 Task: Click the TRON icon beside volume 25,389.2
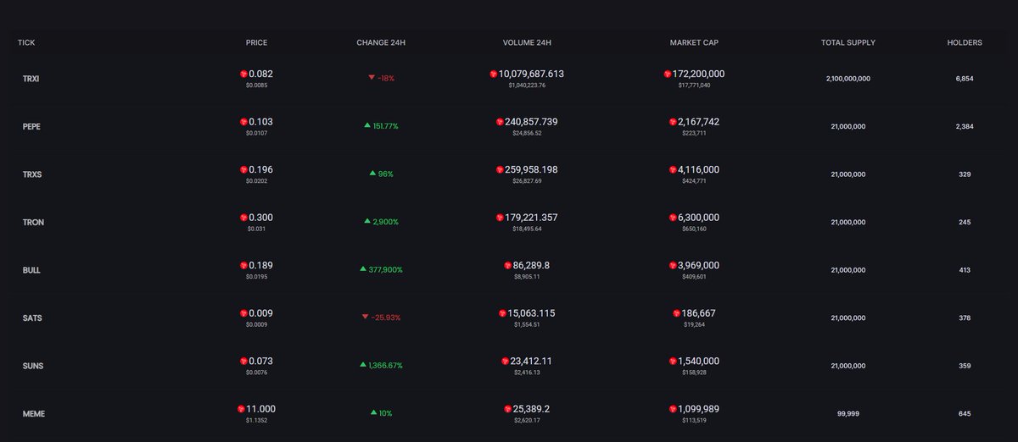[x=508, y=409]
